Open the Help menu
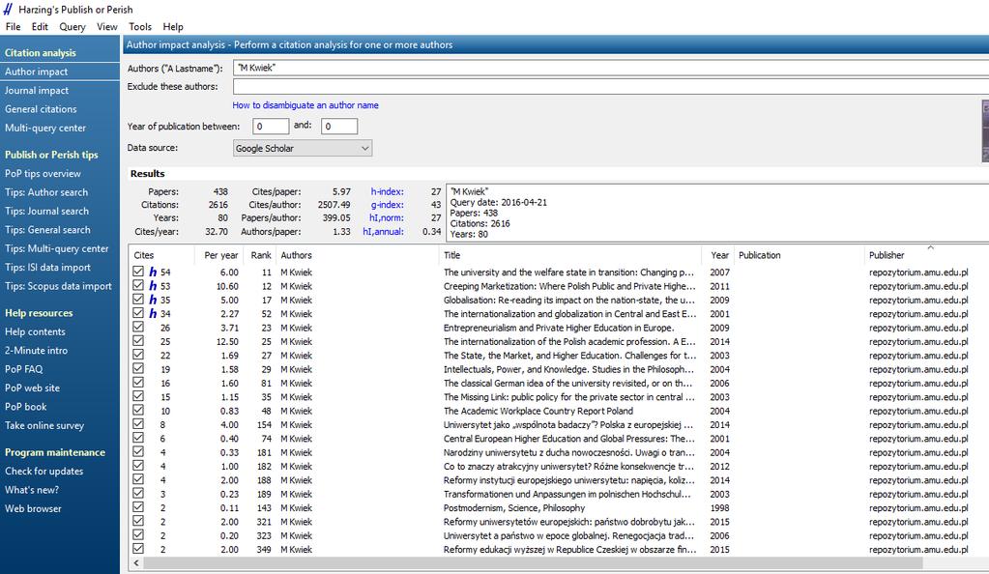Image resolution: width=989 pixels, height=574 pixels. point(173,26)
